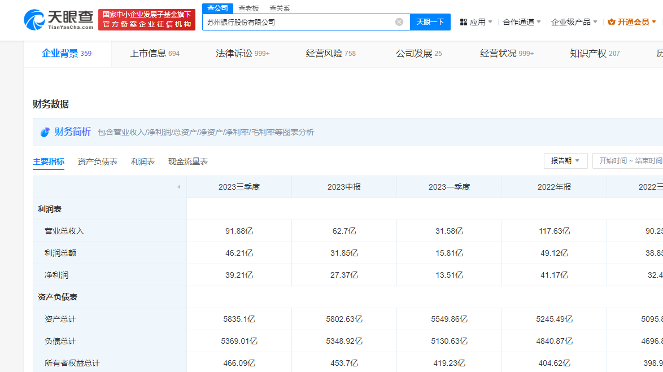Click the 91.88亿 revenue cell

click(x=239, y=231)
